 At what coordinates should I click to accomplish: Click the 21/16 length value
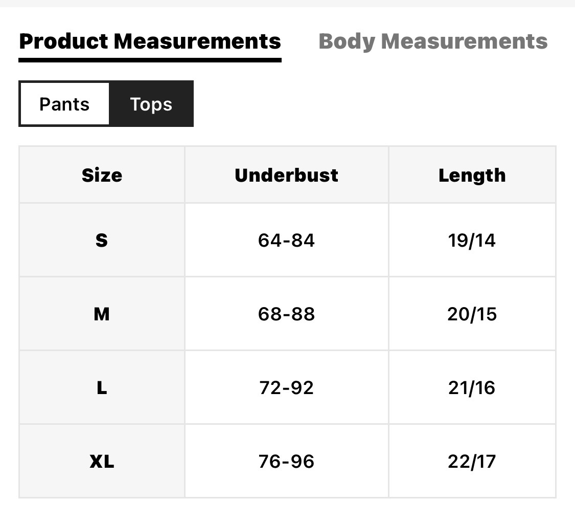click(x=472, y=387)
